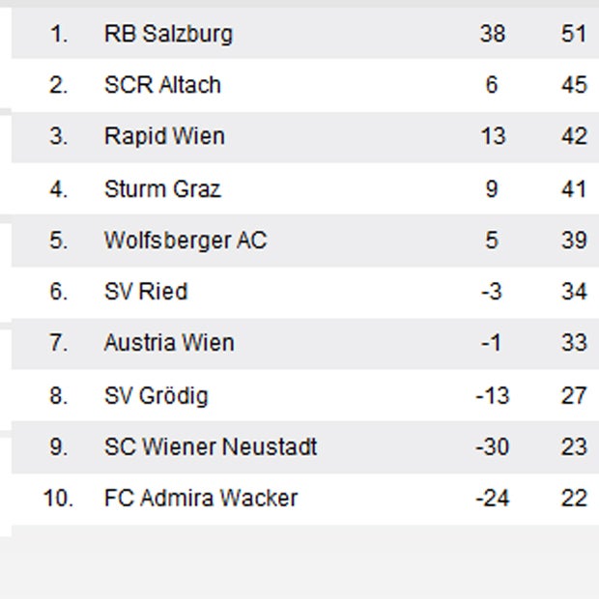Viewport: 599px width, 599px height.
Task: Click the rank number 3. cell
Action: pos(59,136)
